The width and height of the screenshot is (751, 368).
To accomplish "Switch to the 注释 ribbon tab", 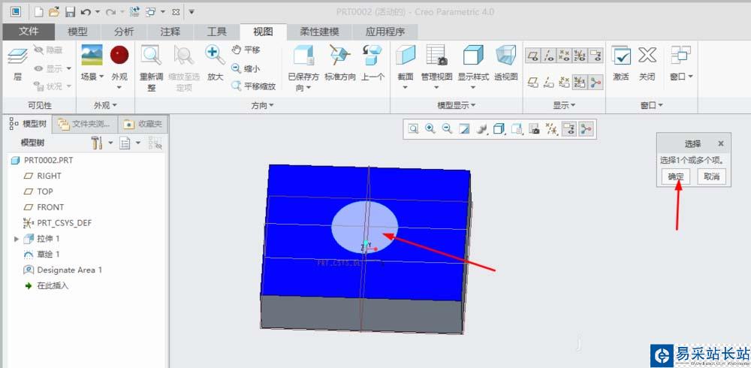I will point(170,32).
